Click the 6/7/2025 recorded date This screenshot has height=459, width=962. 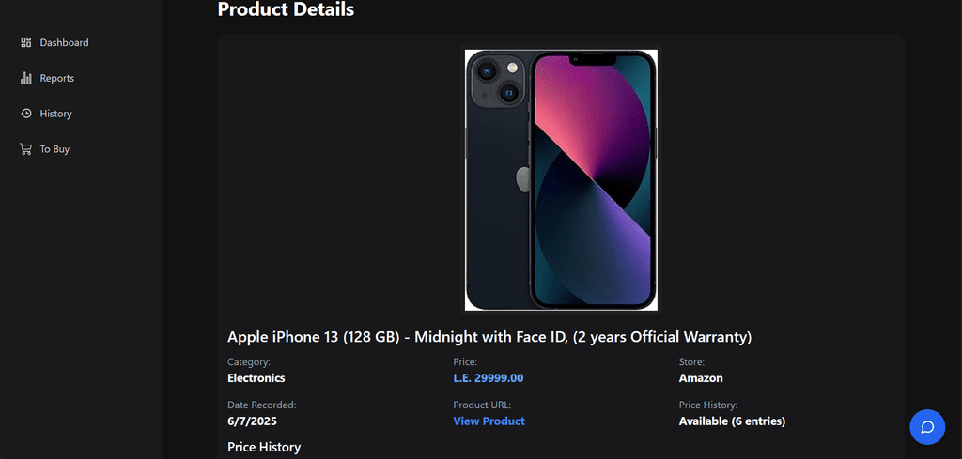254,421
